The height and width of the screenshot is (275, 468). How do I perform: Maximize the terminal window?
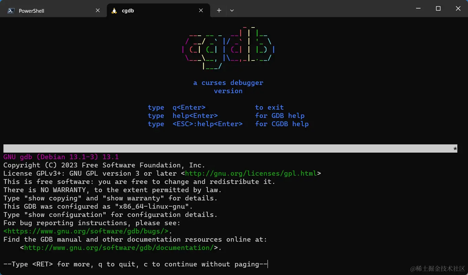[x=438, y=9]
